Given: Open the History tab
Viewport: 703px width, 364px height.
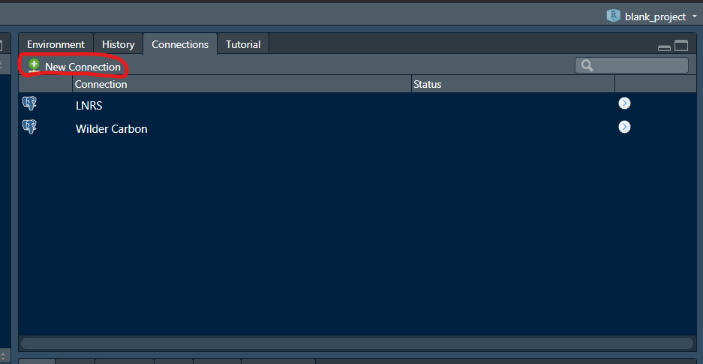Looking at the screenshot, I should pyautogui.click(x=119, y=44).
